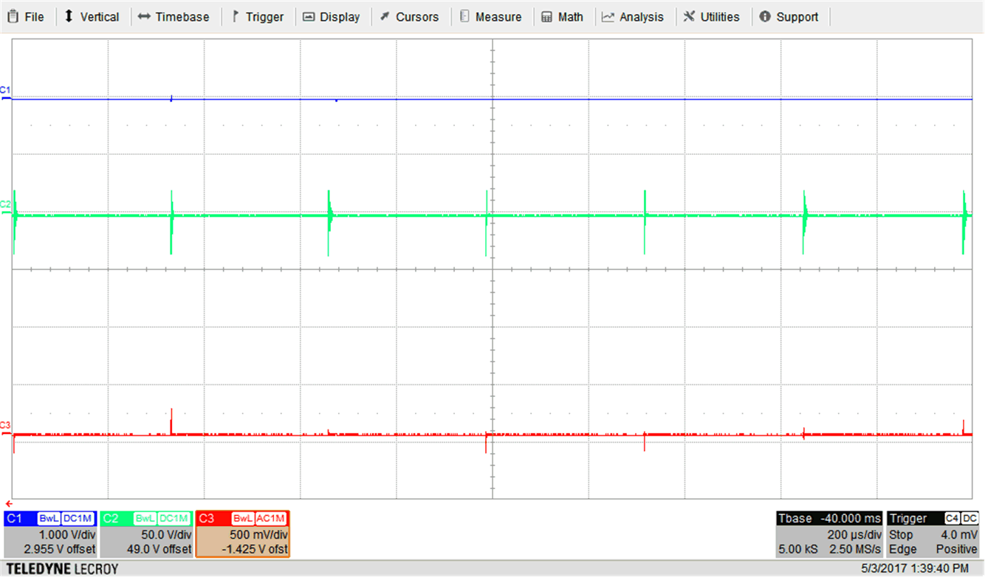Click the Math calculator icon
Image resolution: width=985 pixels, height=577 pixels.
click(x=547, y=17)
